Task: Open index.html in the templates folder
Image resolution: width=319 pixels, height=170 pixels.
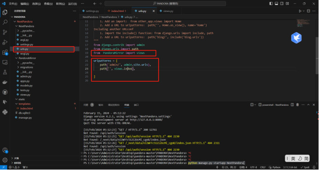Action: (26, 109)
